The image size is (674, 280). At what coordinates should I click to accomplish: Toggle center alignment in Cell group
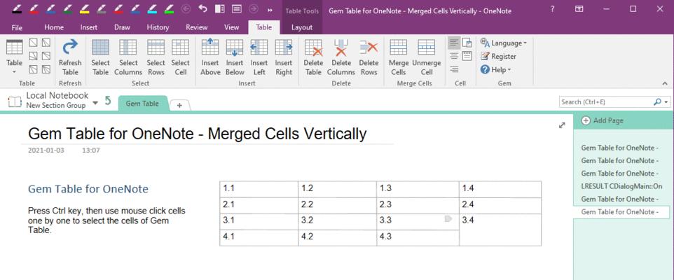tap(454, 56)
